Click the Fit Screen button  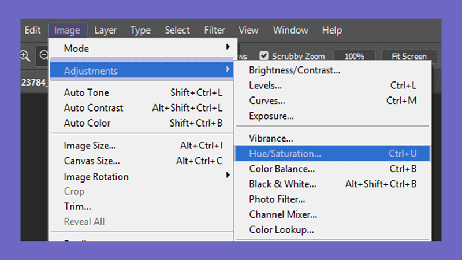[409, 56]
